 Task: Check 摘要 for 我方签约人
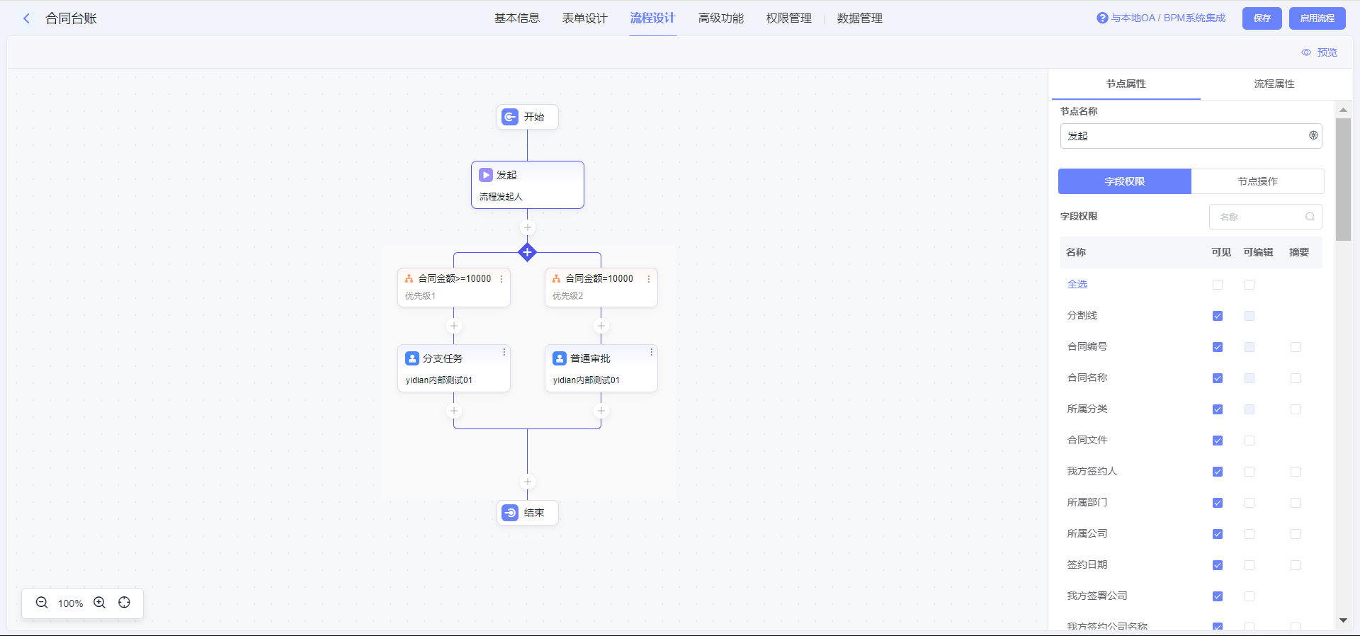click(x=1296, y=472)
